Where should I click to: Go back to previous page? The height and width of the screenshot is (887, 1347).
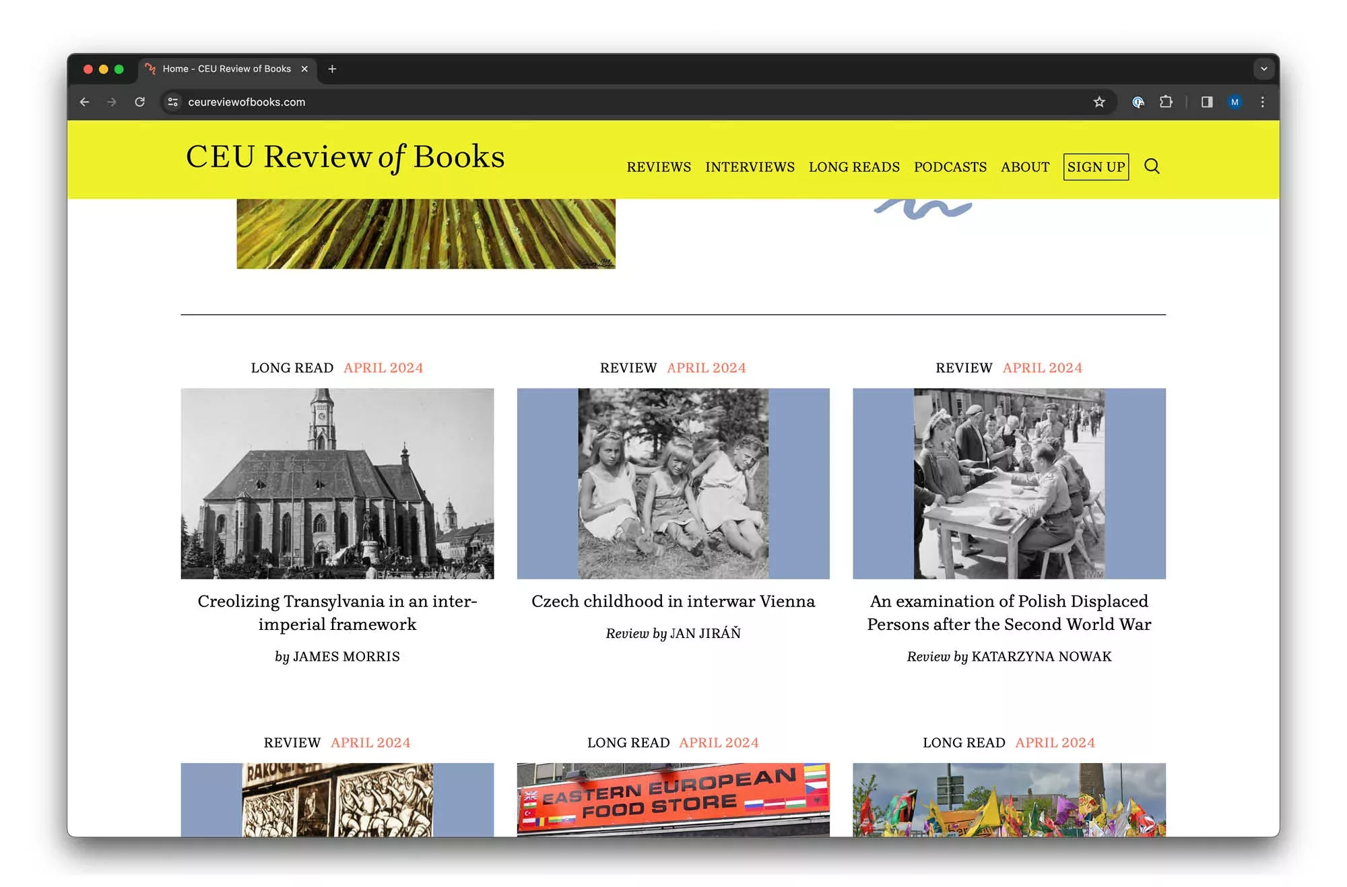84,102
